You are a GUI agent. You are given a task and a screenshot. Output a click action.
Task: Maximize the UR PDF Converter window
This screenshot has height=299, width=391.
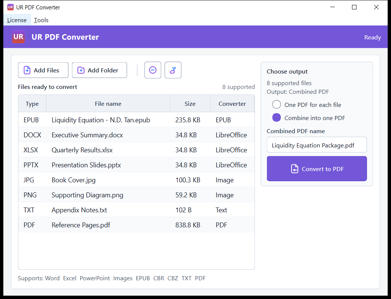pos(354,7)
